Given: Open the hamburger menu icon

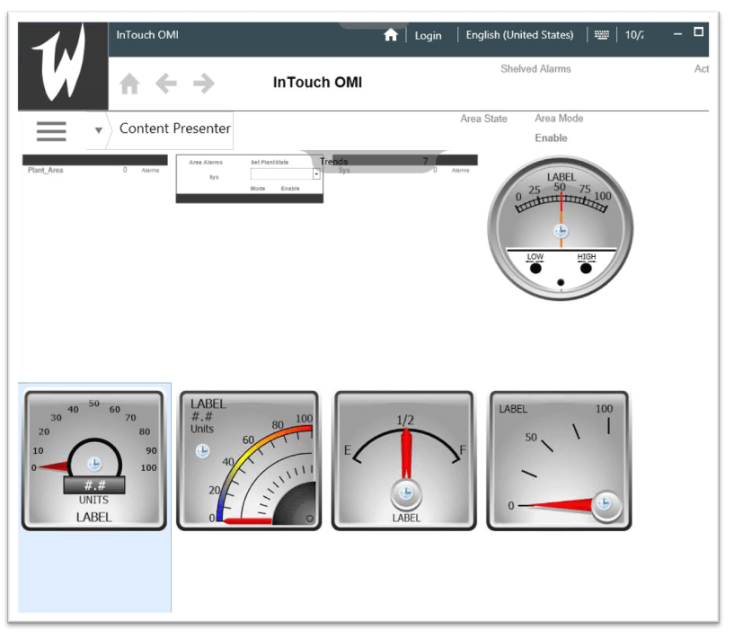Looking at the screenshot, I should click(x=51, y=130).
